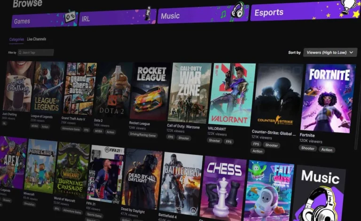This screenshot has width=361, height=221.
Task: Click the Grand Theft Auto V title
Action: tap(73, 119)
